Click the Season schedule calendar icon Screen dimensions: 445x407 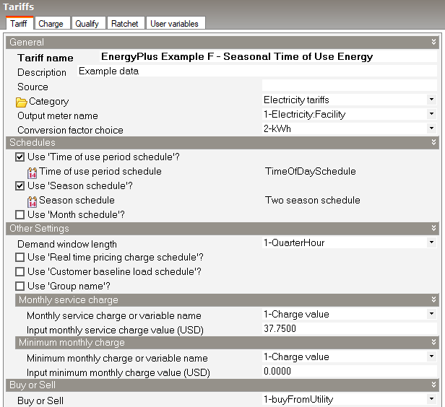point(33,201)
